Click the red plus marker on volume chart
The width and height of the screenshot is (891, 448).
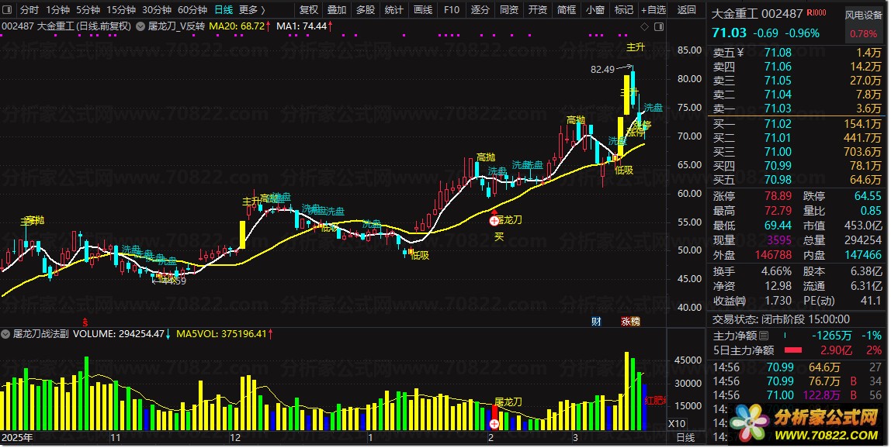point(494,423)
